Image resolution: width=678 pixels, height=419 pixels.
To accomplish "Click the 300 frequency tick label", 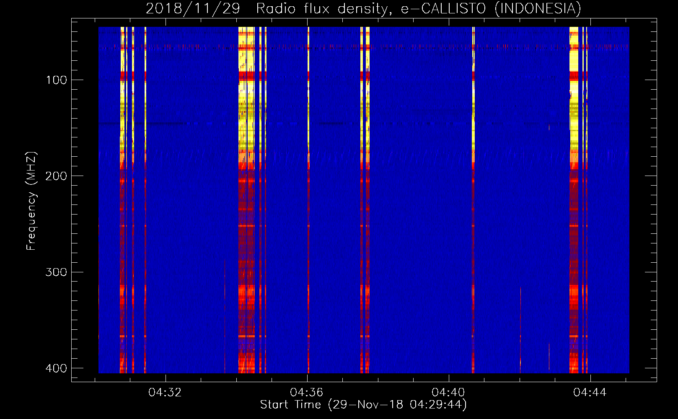I will tap(56, 272).
